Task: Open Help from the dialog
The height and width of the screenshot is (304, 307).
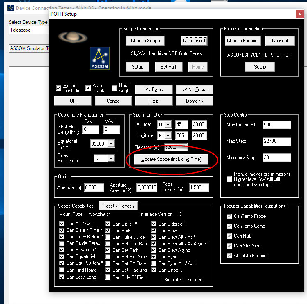Action: [154, 101]
